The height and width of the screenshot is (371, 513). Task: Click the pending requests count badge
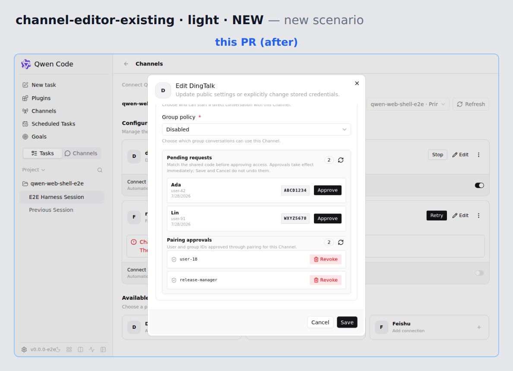coord(329,160)
